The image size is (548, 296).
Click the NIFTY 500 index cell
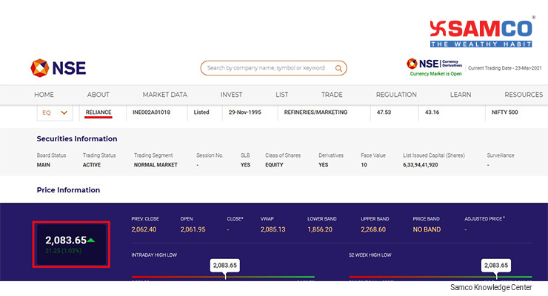coord(504,112)
